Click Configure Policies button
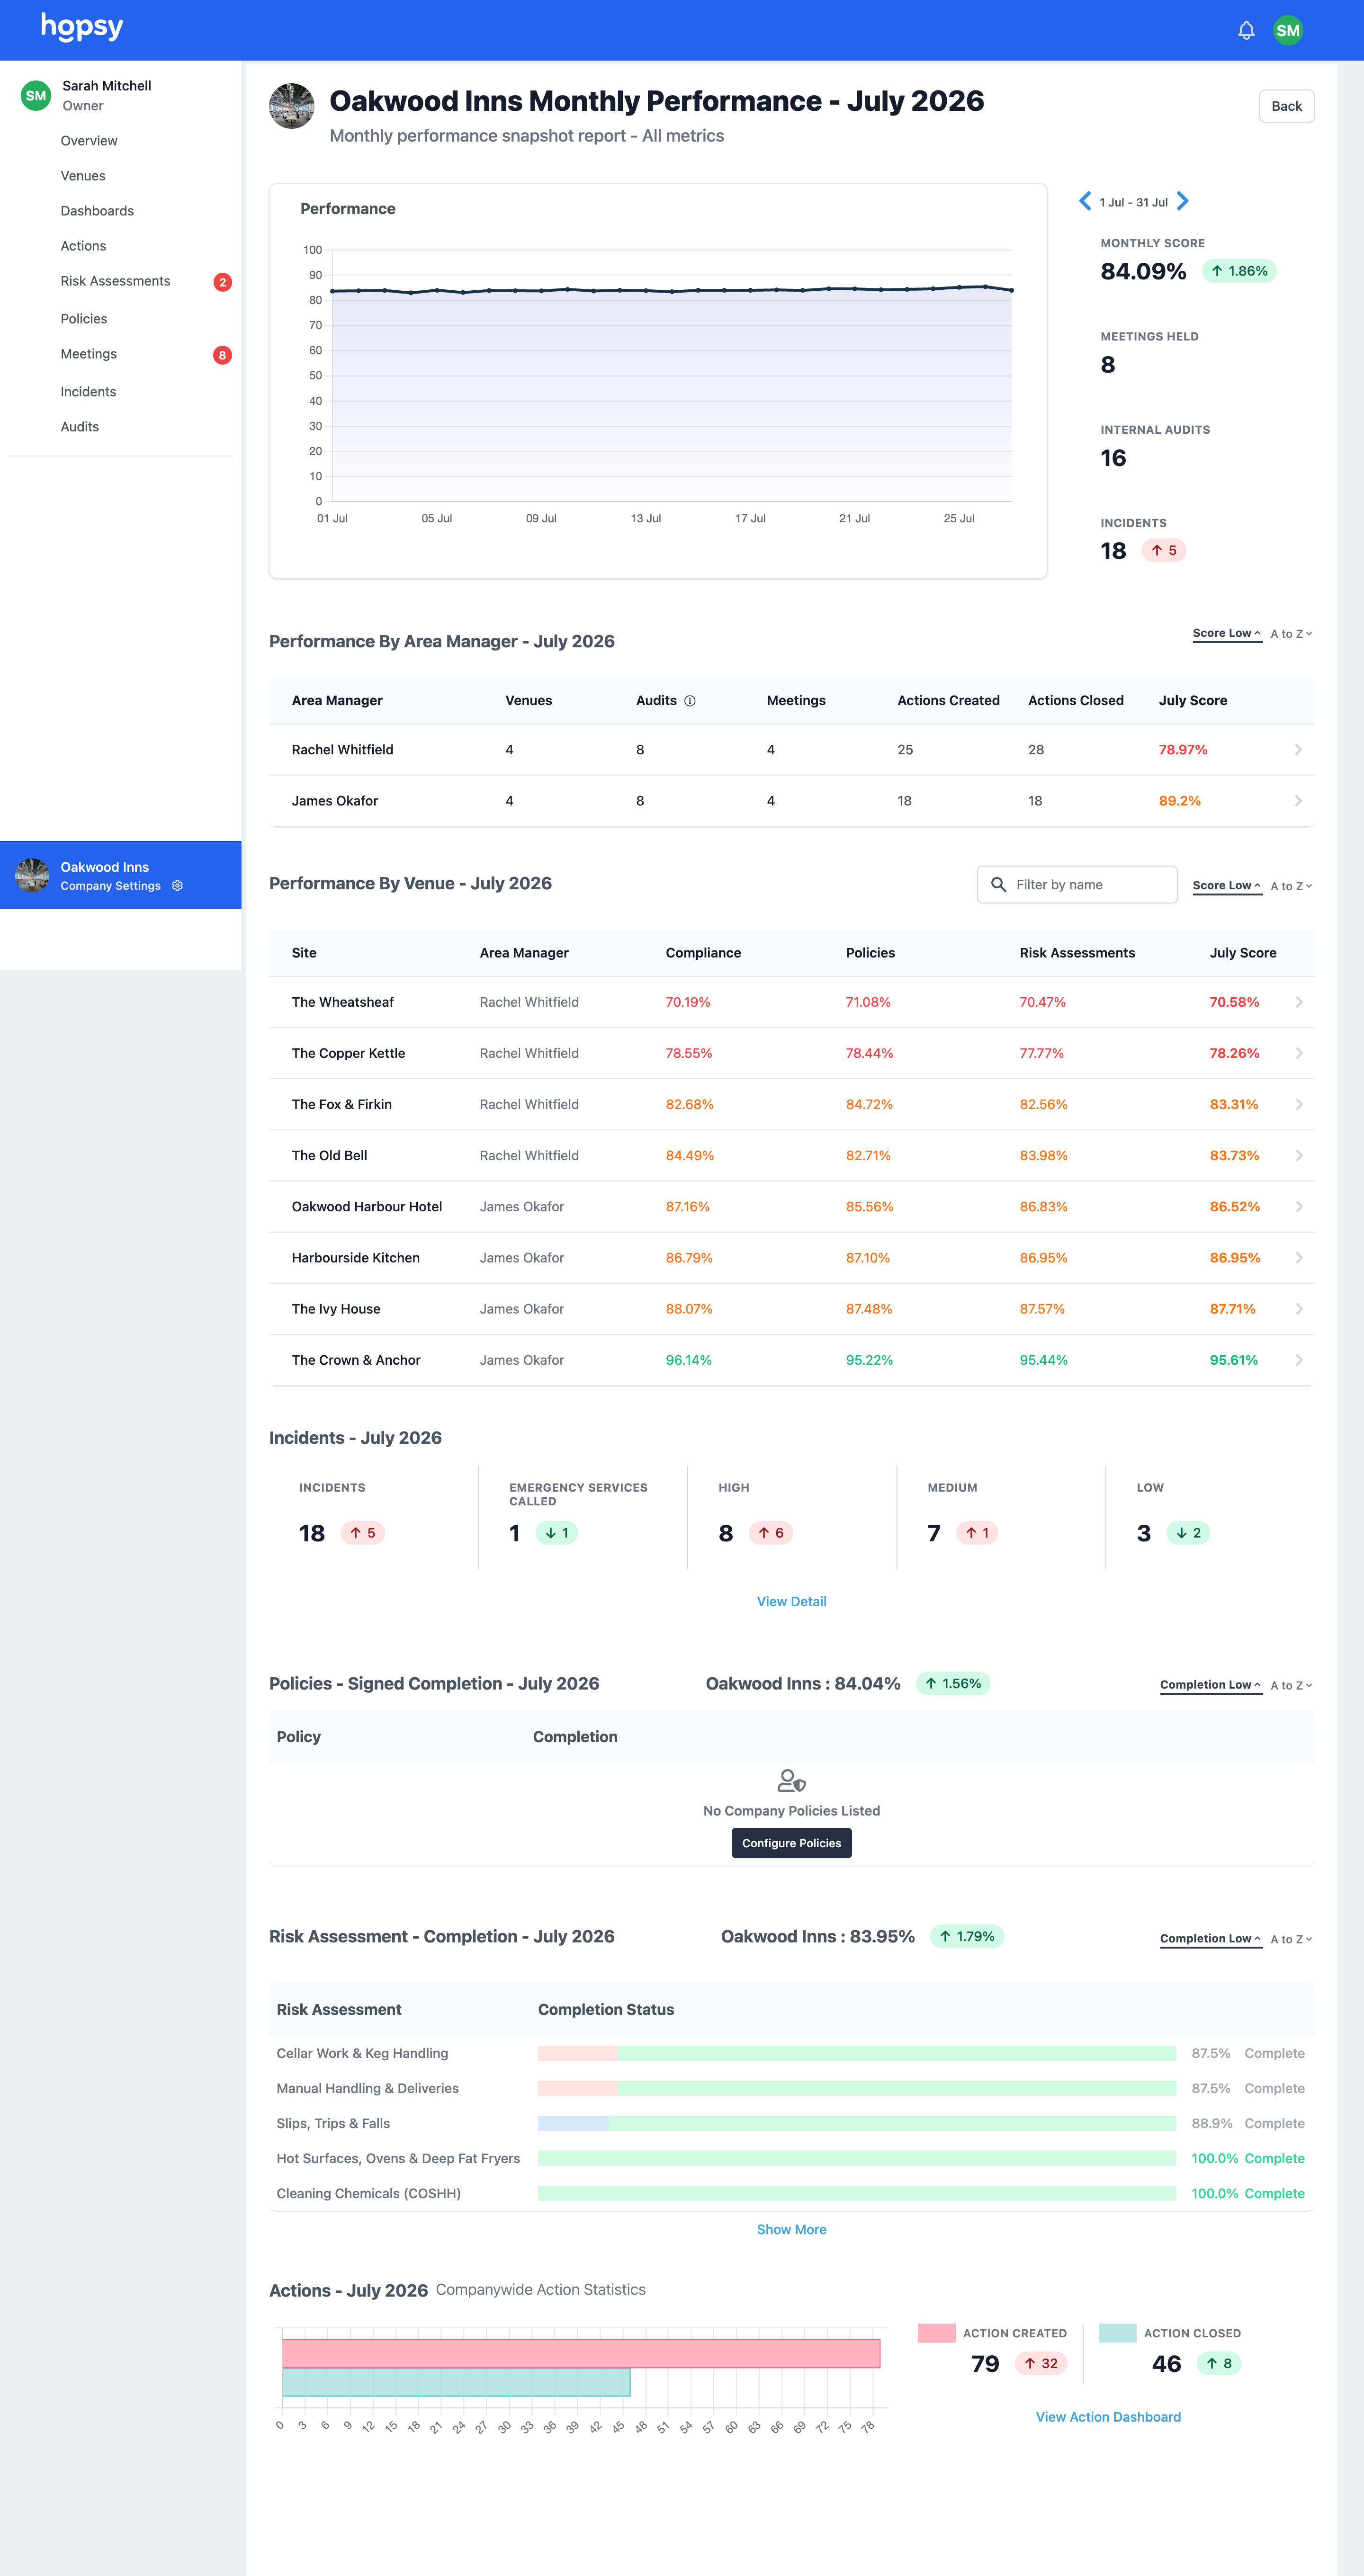This screenshot has height=2576, width=1364. (x=791, y=1843)
